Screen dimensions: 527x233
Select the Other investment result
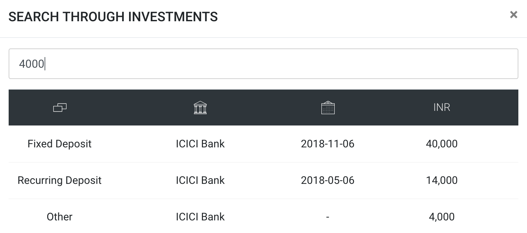(60, 217)
